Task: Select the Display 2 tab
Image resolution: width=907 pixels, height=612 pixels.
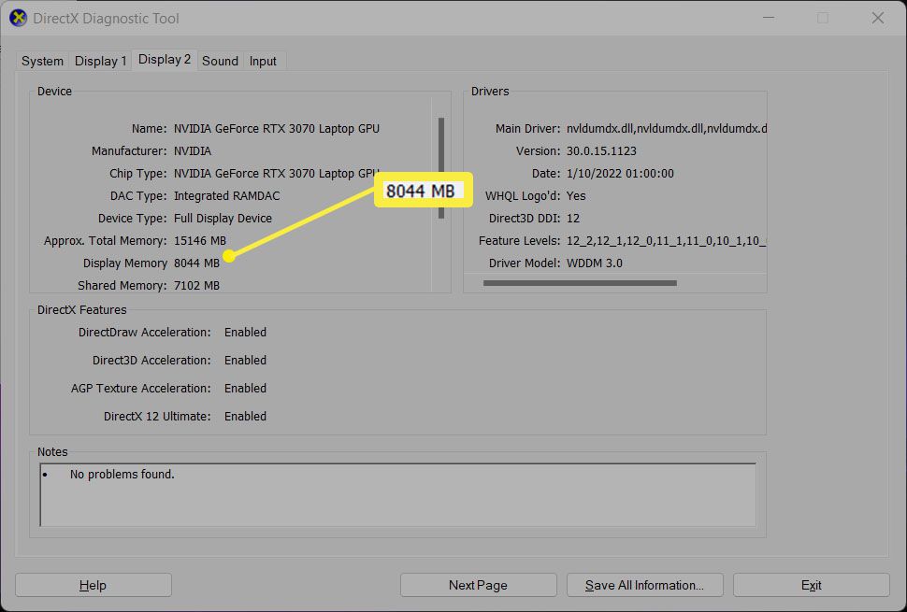Action: [x=164, y=60]
